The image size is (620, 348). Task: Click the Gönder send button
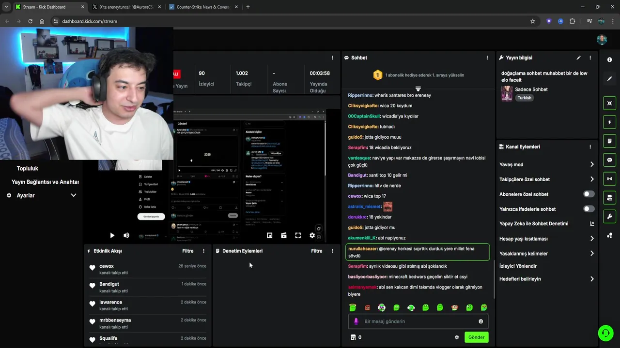point(476,337)
